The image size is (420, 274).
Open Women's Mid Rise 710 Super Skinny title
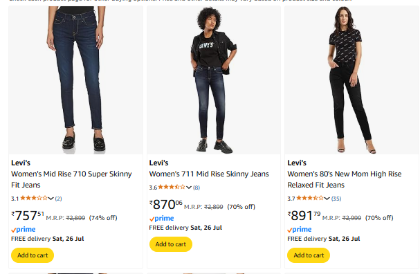click(x=71, y=179)
